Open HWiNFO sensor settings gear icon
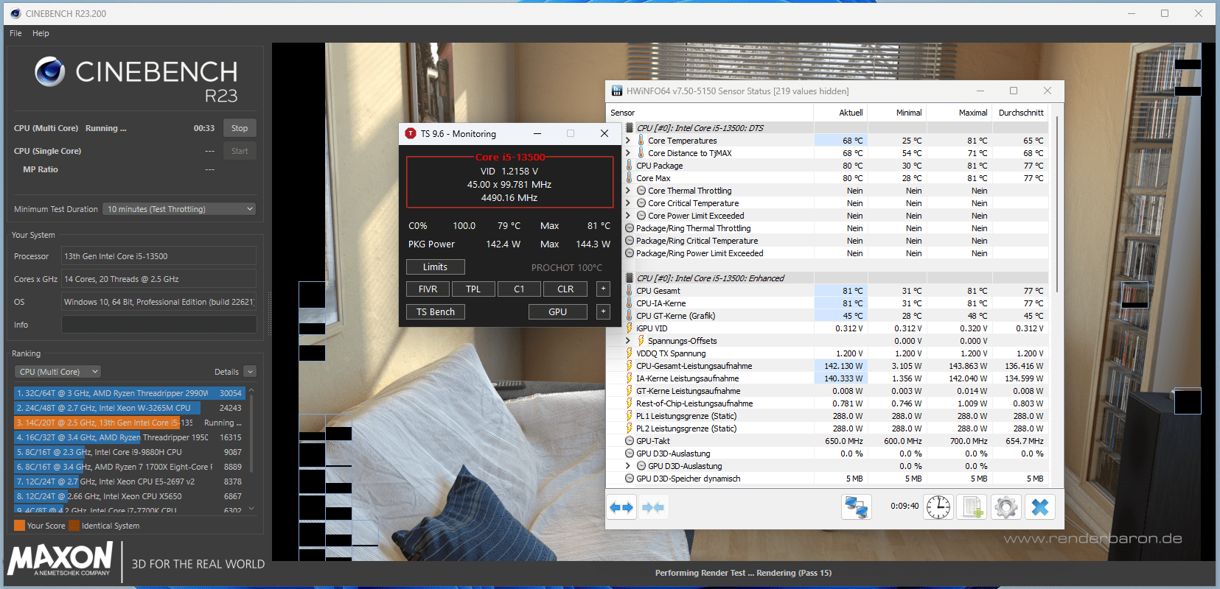 (x=1005, y=507)
